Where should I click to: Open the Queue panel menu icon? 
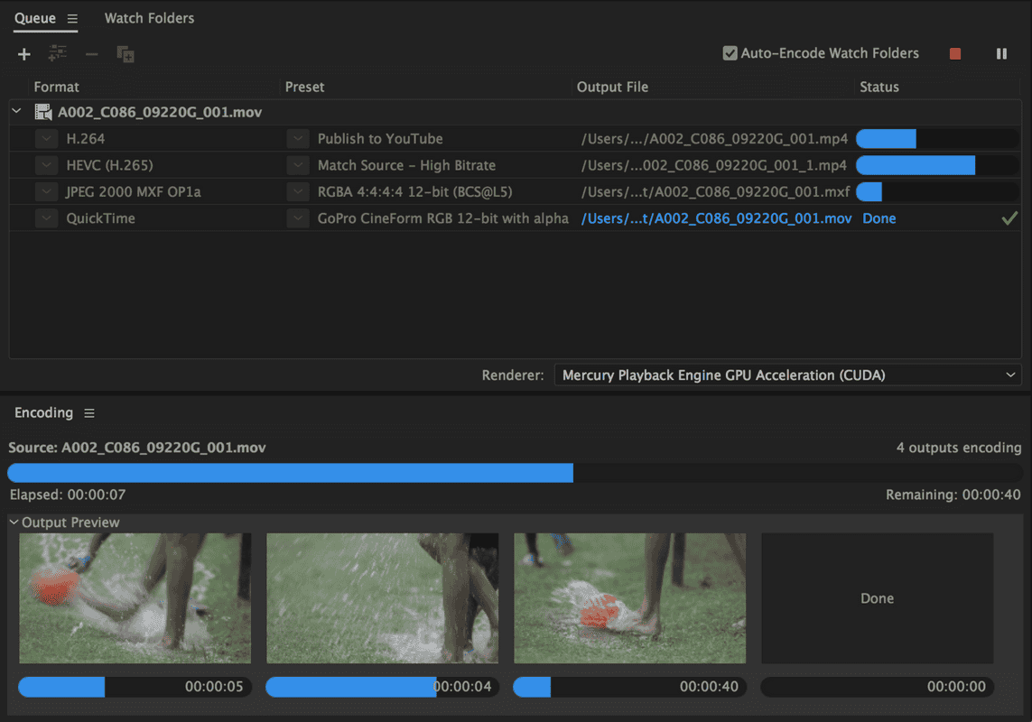tap(72, 19)
